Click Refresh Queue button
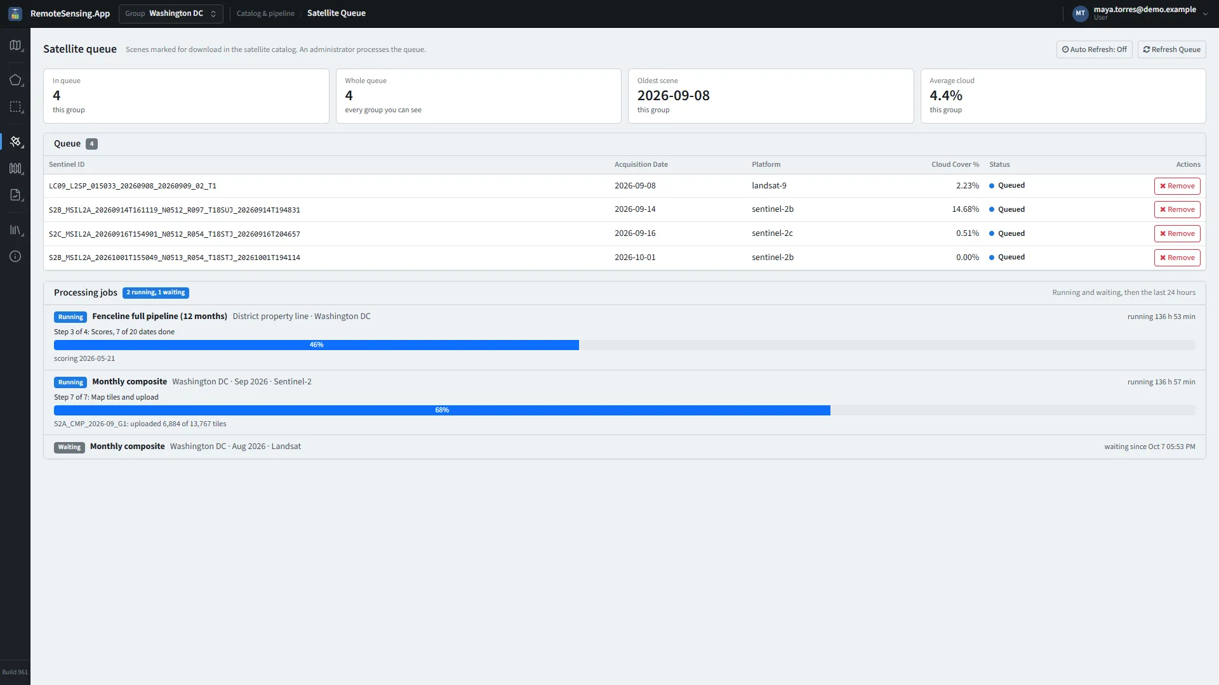 click(1171, 49)
